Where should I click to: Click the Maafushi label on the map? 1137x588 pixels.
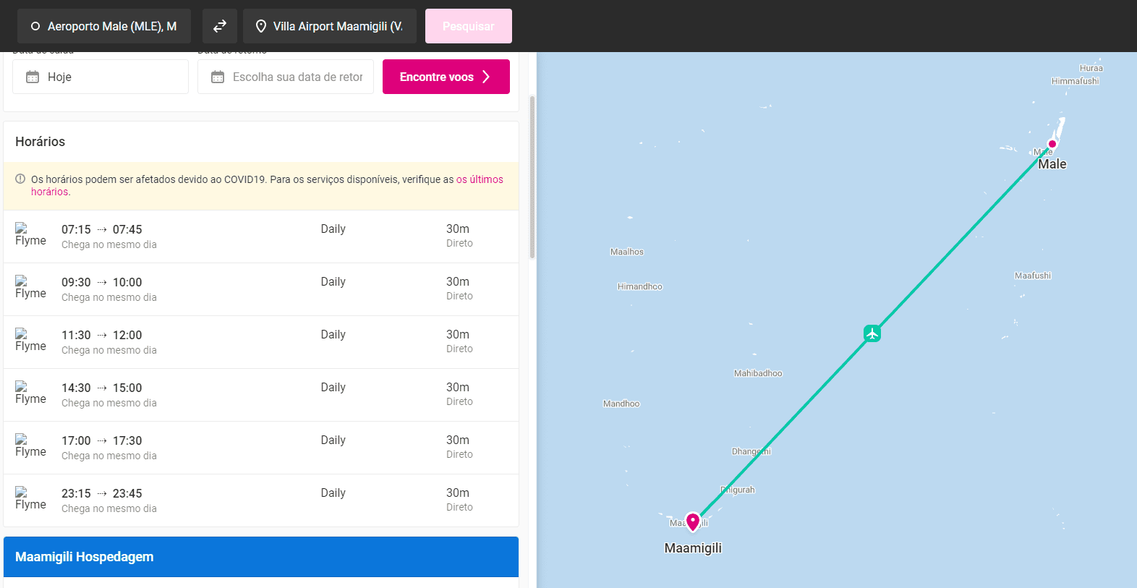(x=1033, y=276)
